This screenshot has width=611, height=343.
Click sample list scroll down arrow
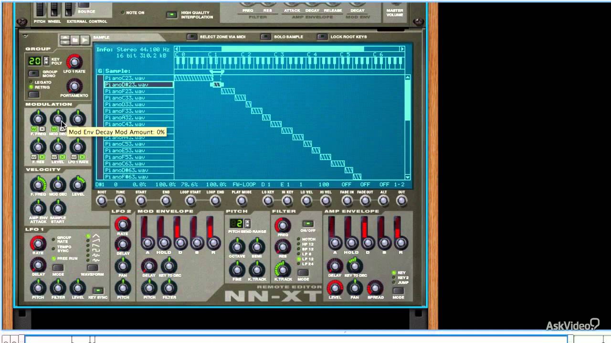coord(408,177)
